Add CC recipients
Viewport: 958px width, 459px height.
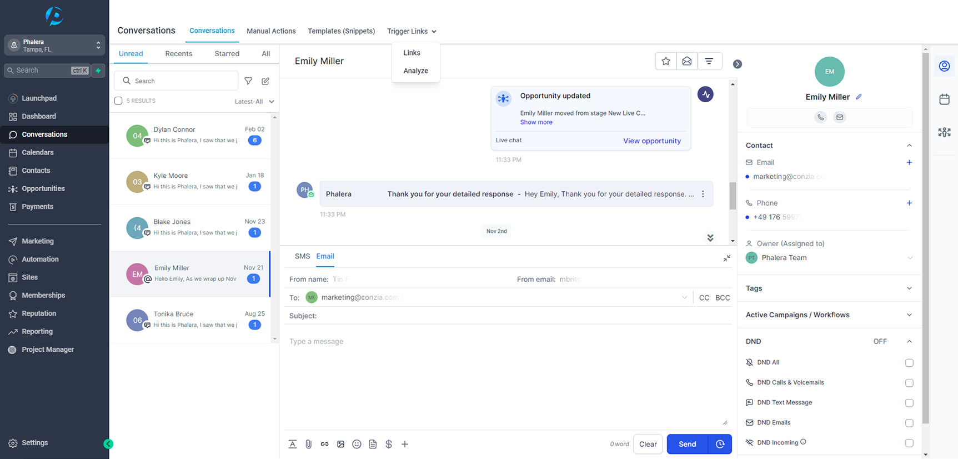pyautogui.click(x=704, y=298)
